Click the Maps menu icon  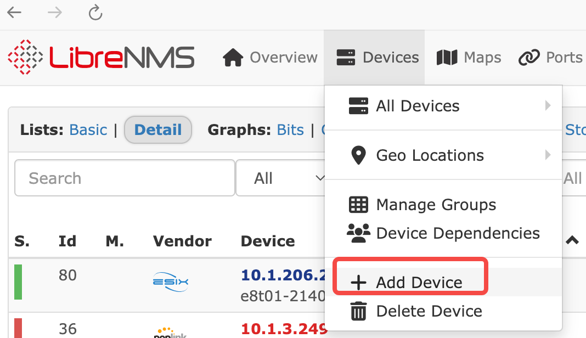click(447, 58)
